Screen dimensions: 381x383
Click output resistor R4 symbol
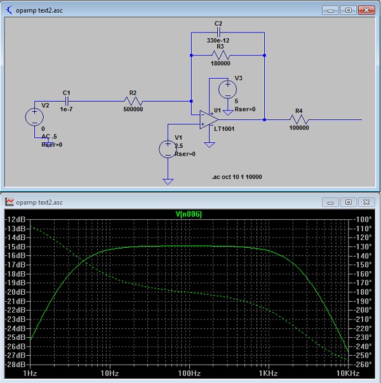[298, 119]
